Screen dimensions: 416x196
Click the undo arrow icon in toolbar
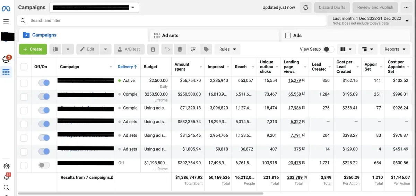[x=167, y=49]
